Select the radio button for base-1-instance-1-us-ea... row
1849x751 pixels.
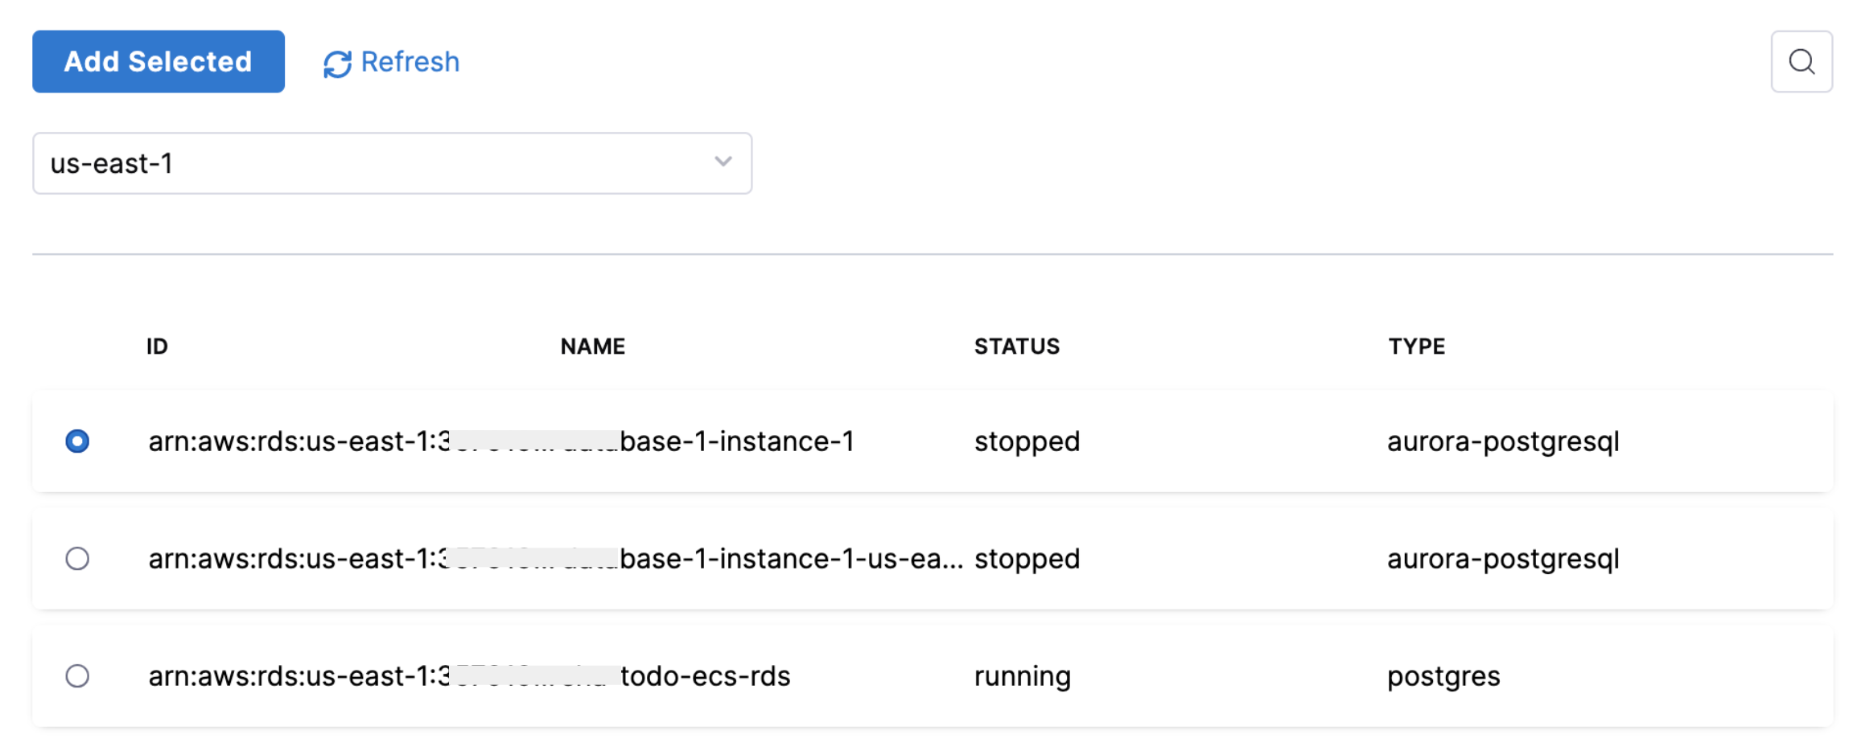coord(77,559)
